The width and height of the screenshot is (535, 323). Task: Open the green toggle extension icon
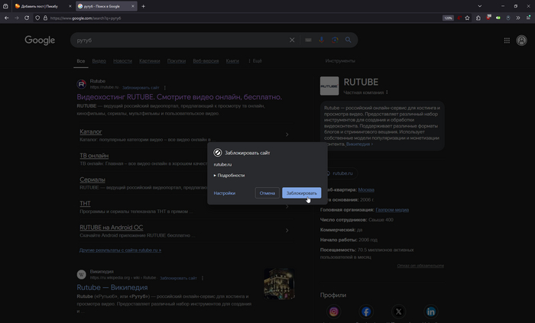coord(498,18)
